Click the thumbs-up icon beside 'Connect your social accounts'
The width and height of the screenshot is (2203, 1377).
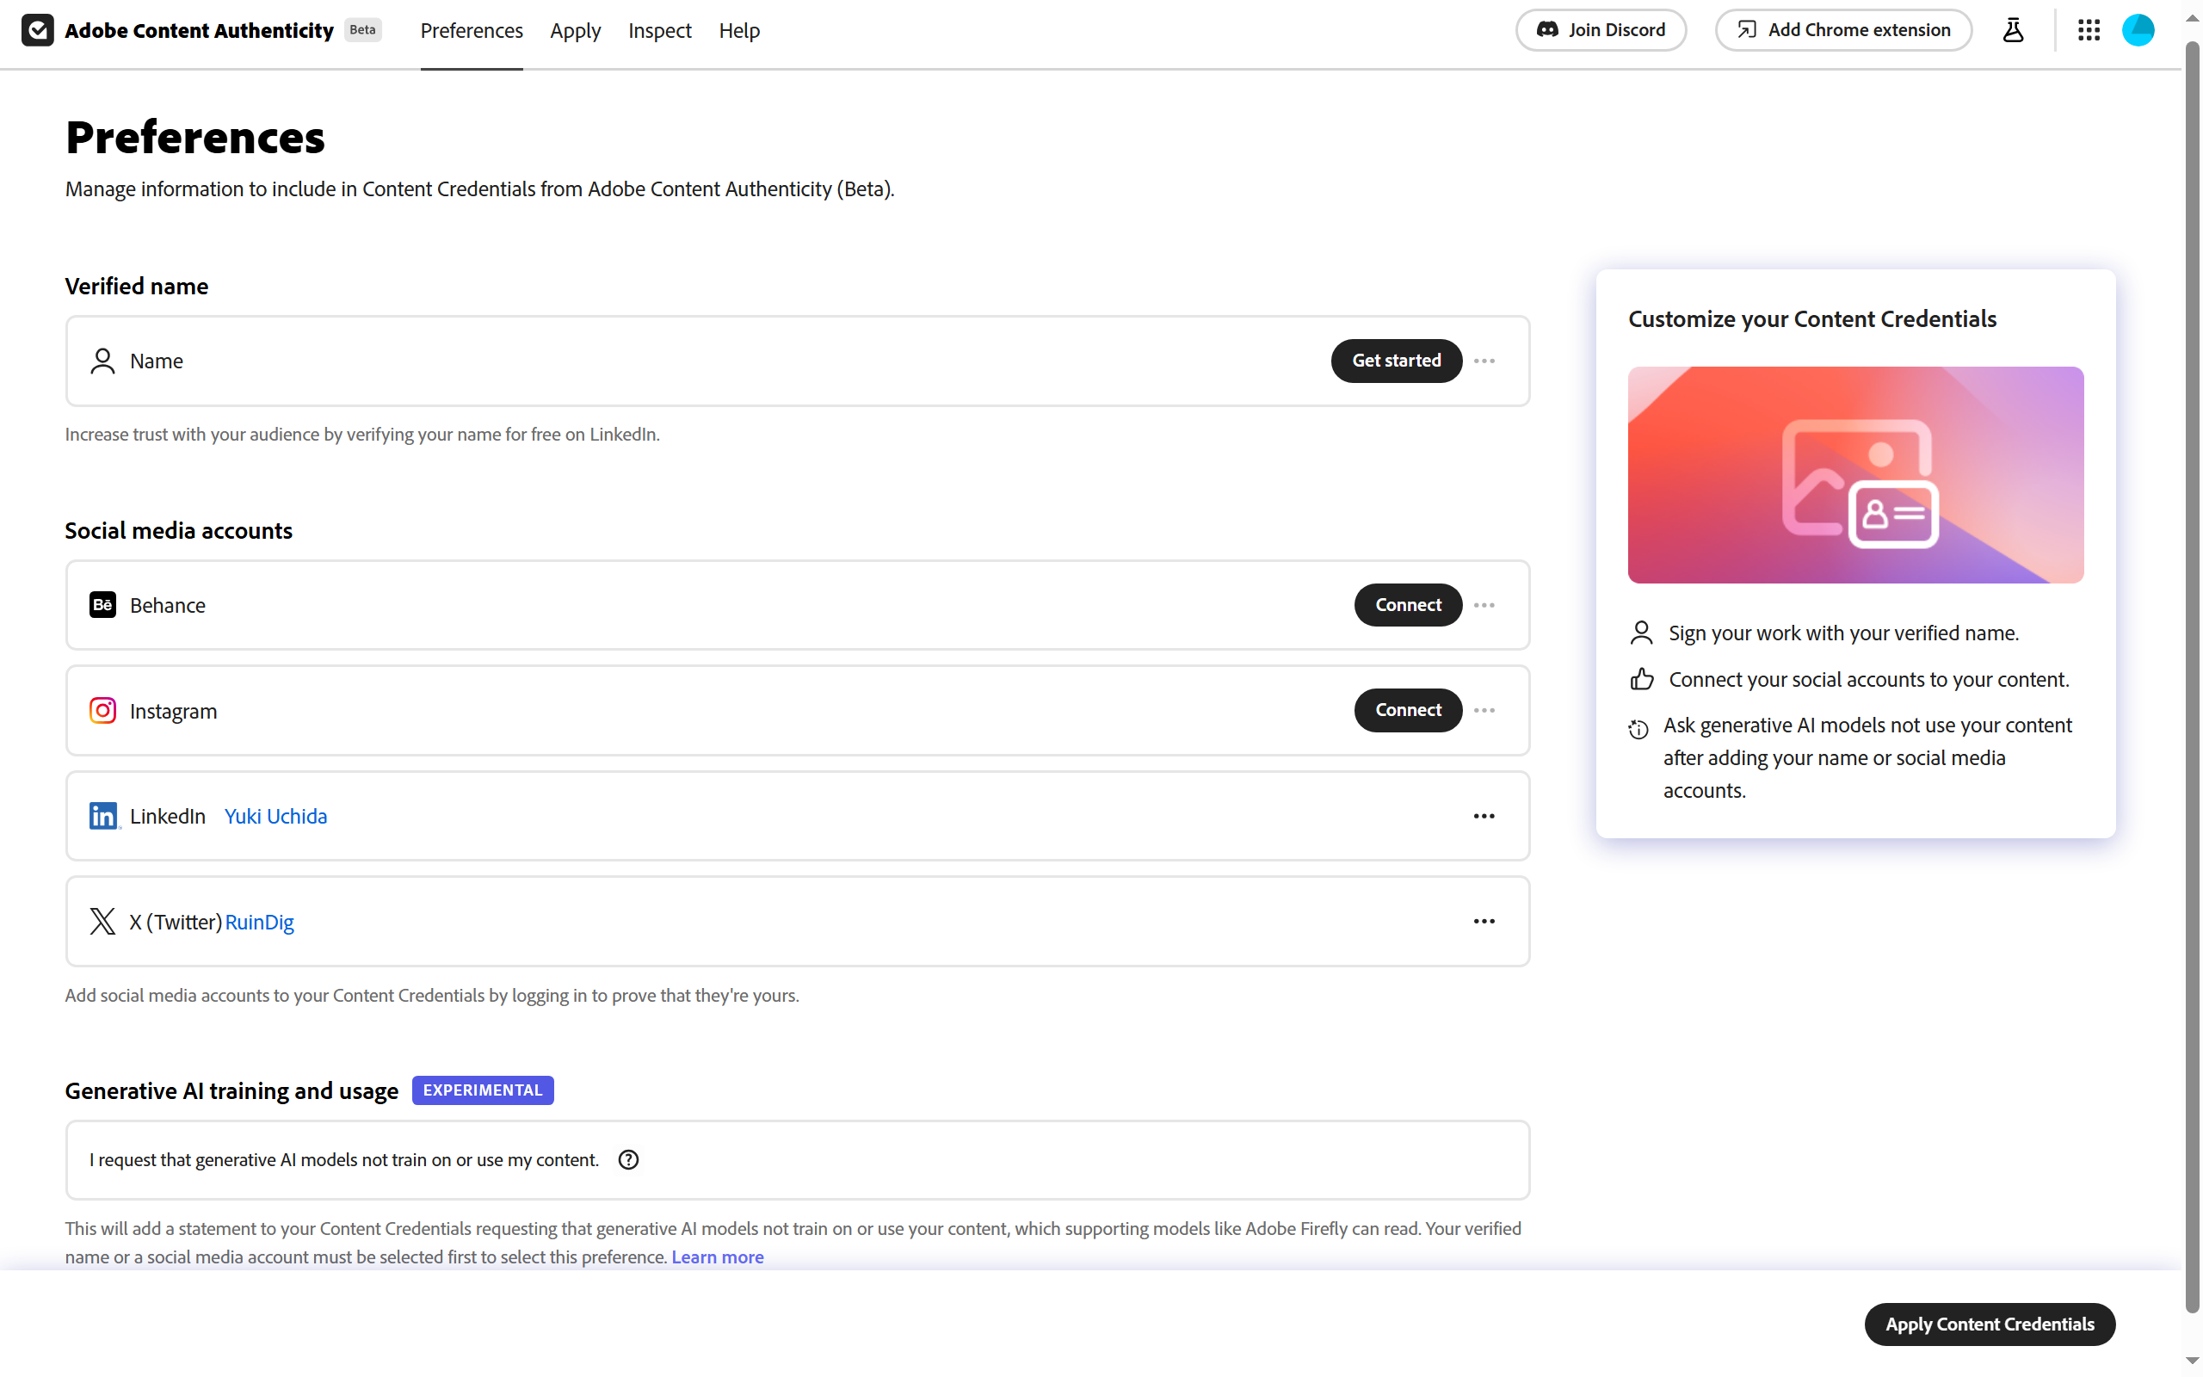coord(1641,679)
